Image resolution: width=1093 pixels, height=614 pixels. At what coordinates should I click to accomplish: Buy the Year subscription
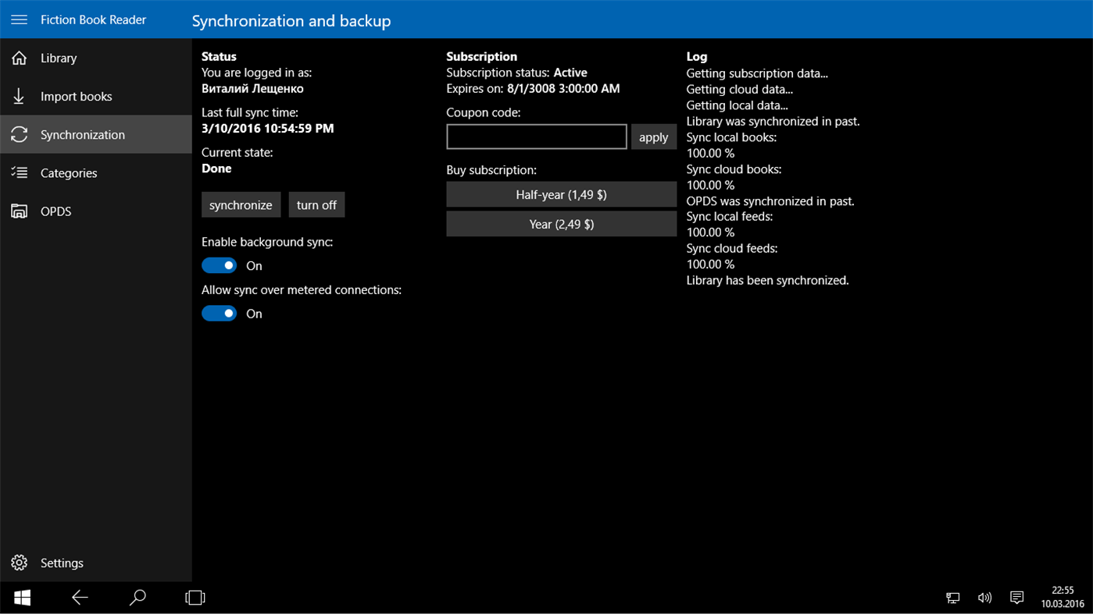click(x=561, y=223)
